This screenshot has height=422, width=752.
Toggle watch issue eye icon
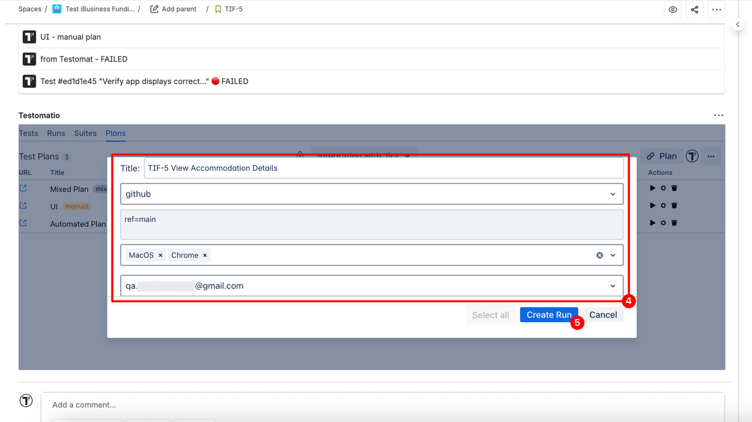pyautogui.click(x=673, y=9)
